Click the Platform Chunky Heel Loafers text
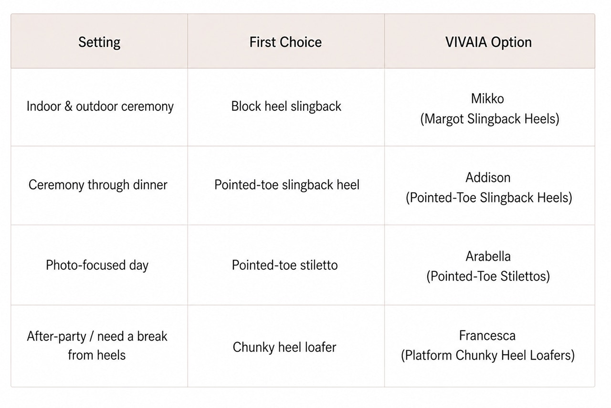This screenshot has width=611, height=408. [488, 355]
